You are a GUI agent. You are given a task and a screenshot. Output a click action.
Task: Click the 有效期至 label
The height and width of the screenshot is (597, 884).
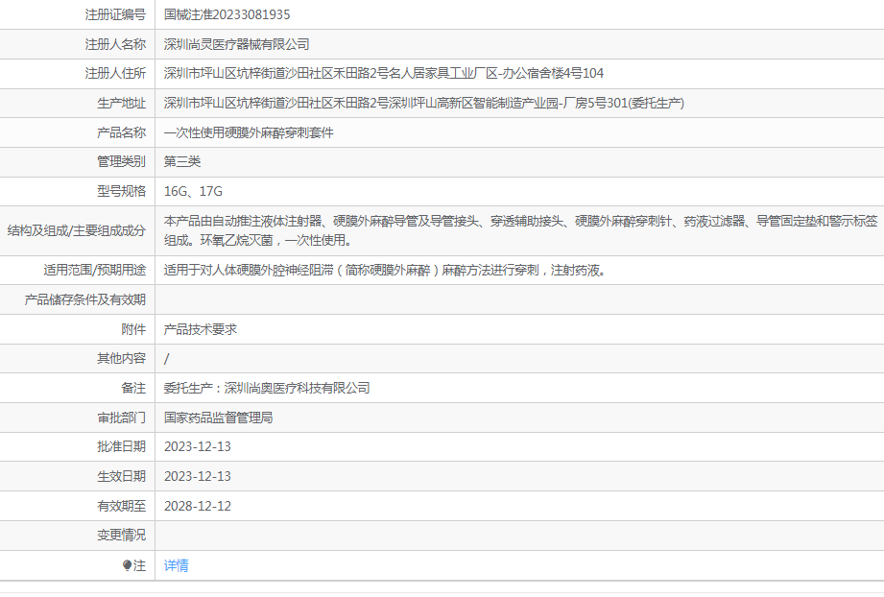point(121,506)
